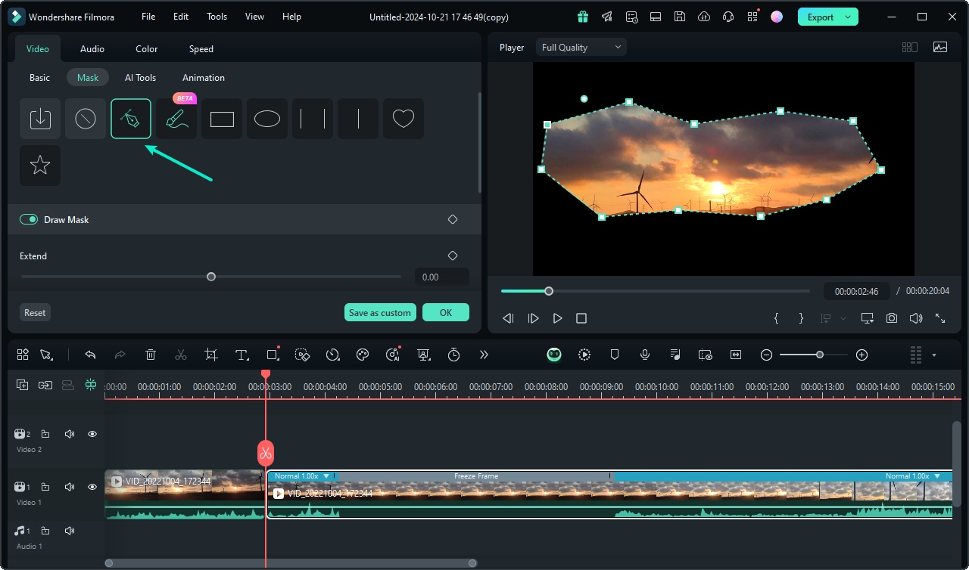
Task: Click the import mask icon
Action: tap(40, 119)
